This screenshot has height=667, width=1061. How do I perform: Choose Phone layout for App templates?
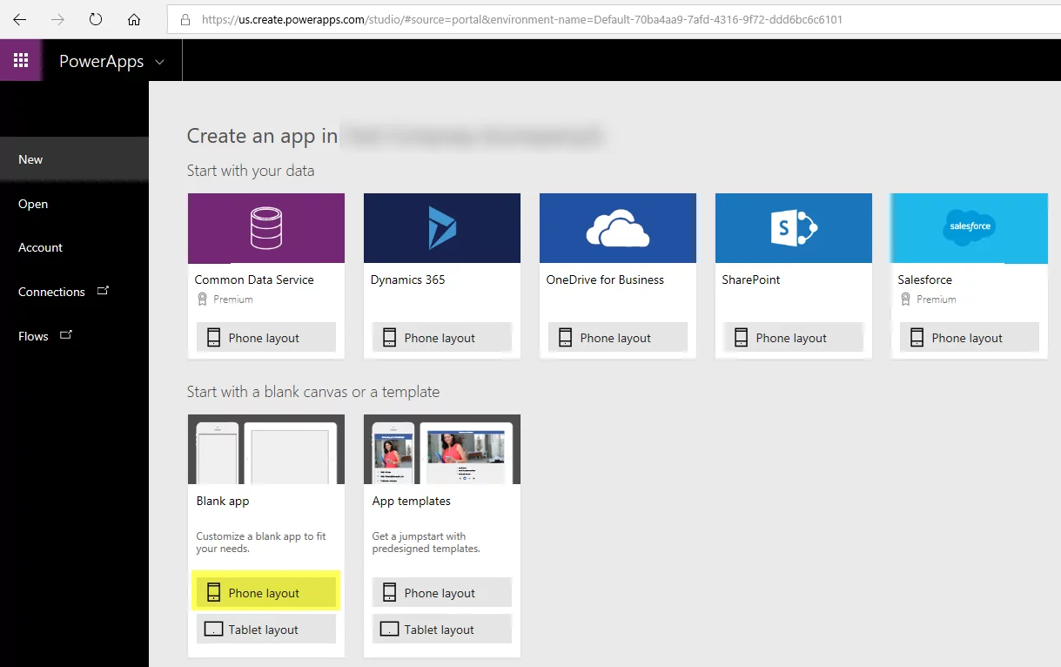click(442, 593)
